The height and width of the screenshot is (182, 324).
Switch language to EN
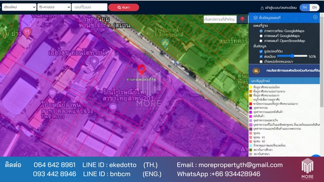[x=314, y=8]
